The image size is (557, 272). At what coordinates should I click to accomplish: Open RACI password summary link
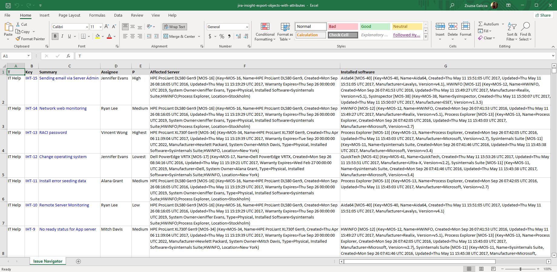(53, 133)
